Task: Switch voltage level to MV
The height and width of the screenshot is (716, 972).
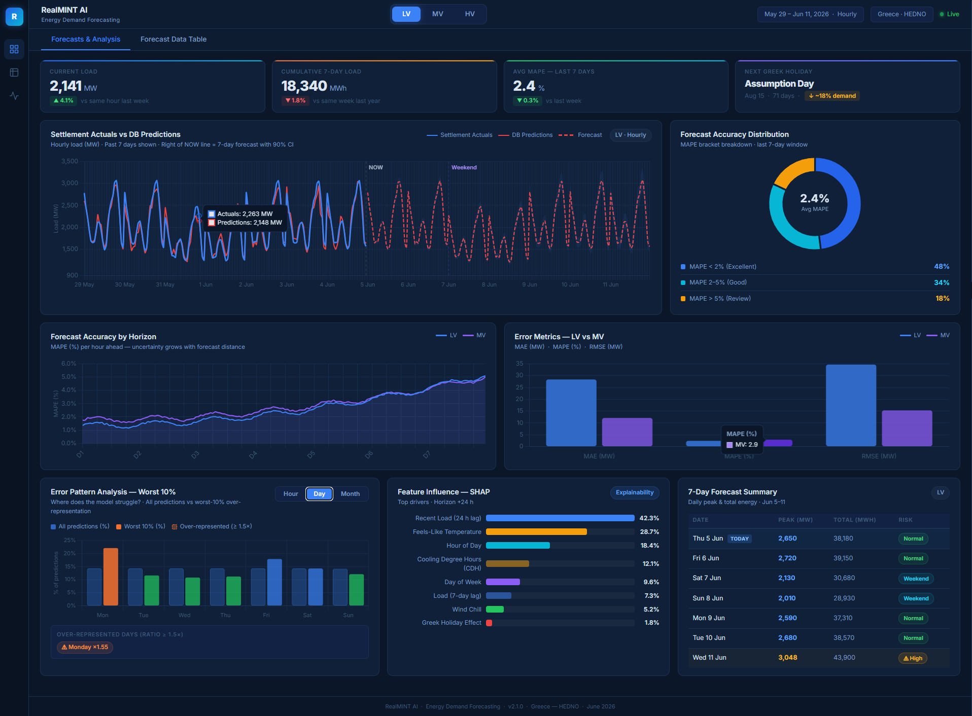Action: click(x=438, y=14)
